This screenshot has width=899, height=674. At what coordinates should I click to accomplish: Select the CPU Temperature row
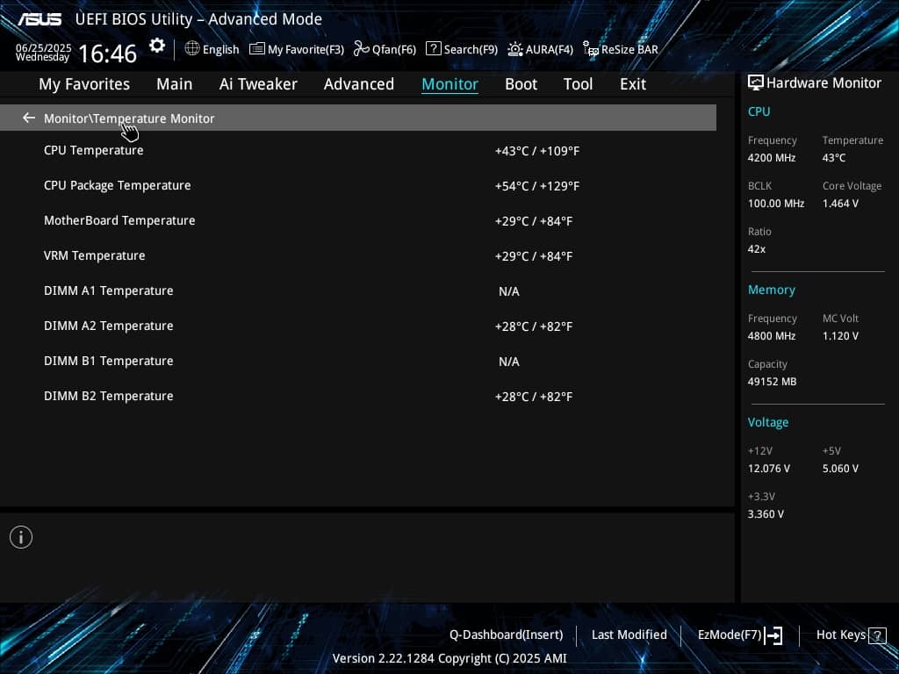pos(358,150)
